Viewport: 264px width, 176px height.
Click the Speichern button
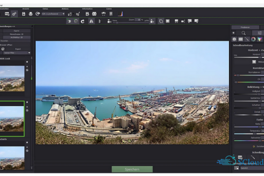point(132,169)
